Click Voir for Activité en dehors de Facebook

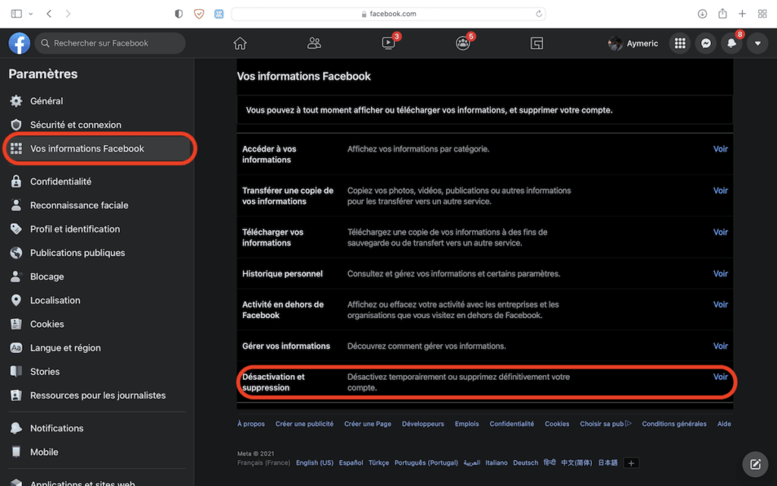[x=720, y=305]
